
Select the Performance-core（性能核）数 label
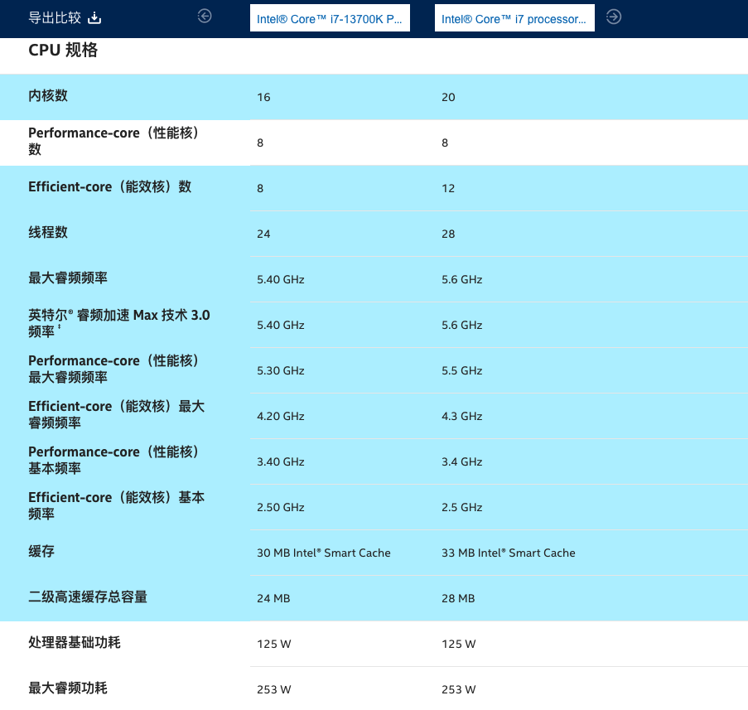(113, 141)
